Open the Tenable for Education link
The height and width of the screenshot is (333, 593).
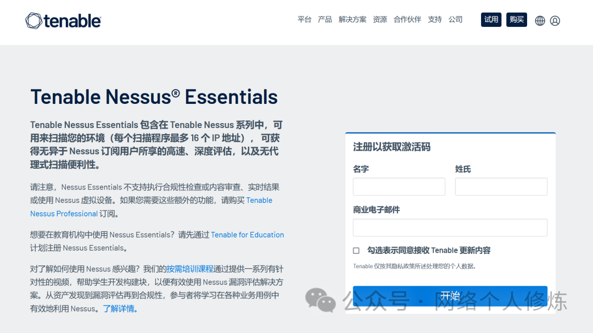pos(247,235)
